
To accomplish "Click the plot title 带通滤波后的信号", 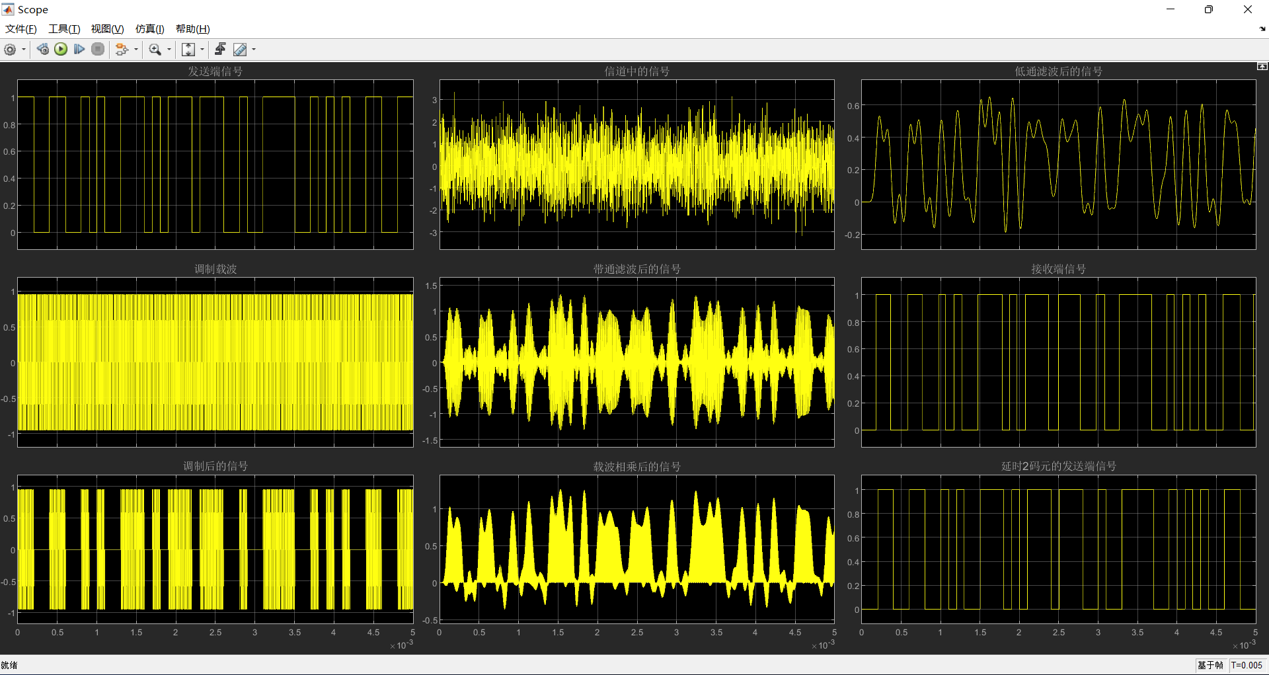I will pyautogui.click(x=637, y=269).
